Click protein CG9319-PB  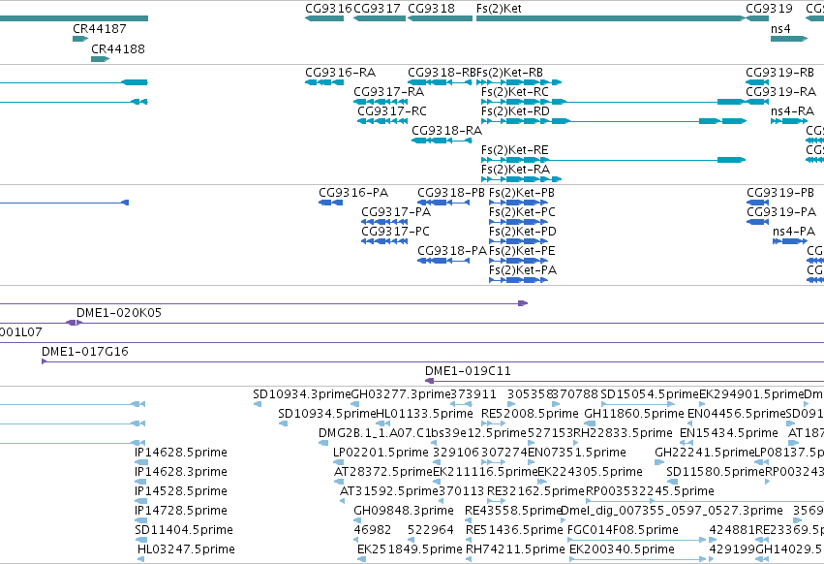pos(757,203)
